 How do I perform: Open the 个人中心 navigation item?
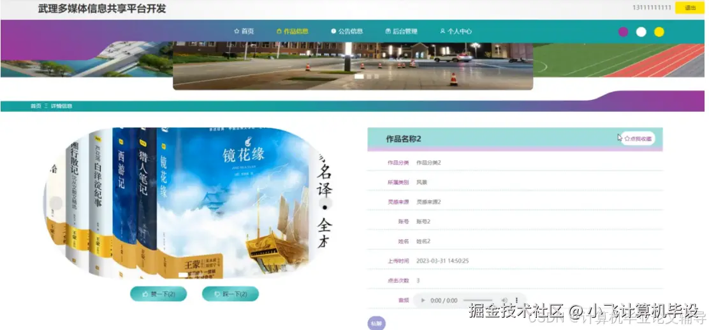click(x=456, y=31)
